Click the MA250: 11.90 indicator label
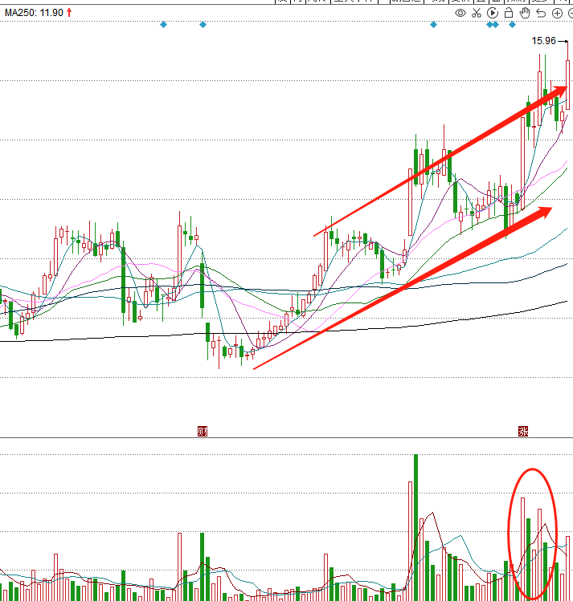Screen dimensions: 573x601 click(34, 13)
